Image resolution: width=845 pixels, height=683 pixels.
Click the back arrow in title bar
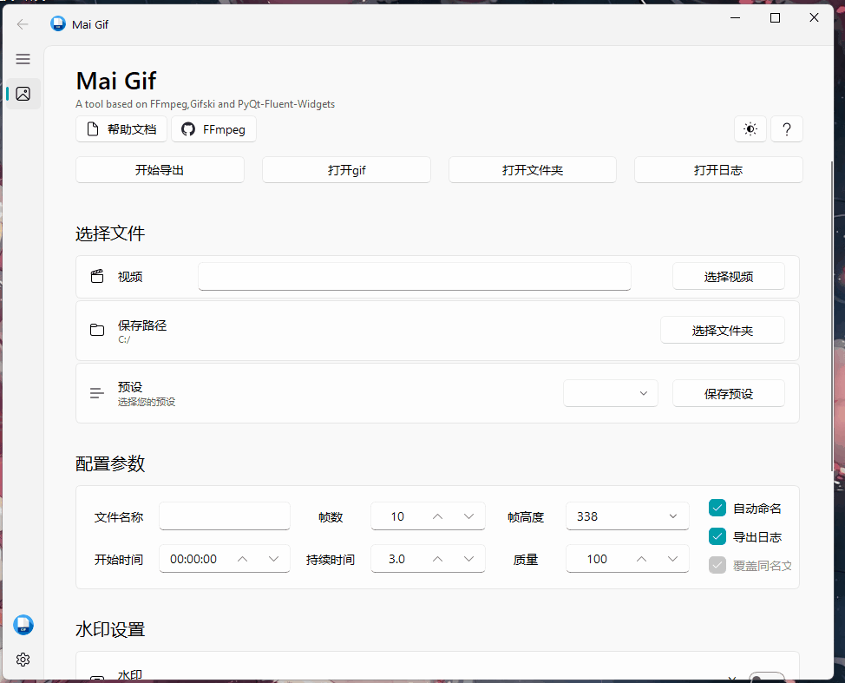click(x=23, y=23)
